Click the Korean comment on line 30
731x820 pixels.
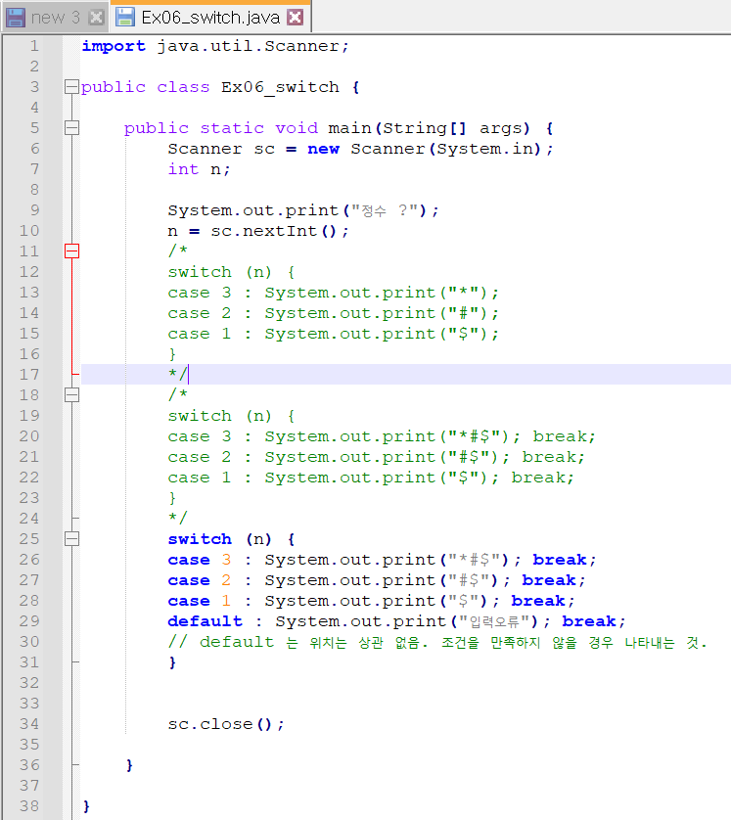(437, 642)
